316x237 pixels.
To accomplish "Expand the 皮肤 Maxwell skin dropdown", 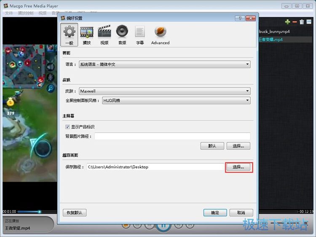I will (165, 91).
